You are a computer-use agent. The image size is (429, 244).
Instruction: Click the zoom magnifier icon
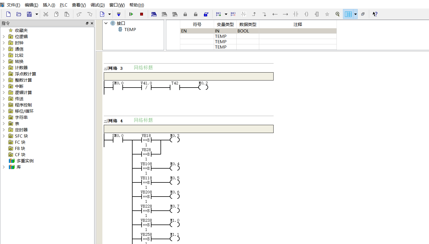pos(338,14)
